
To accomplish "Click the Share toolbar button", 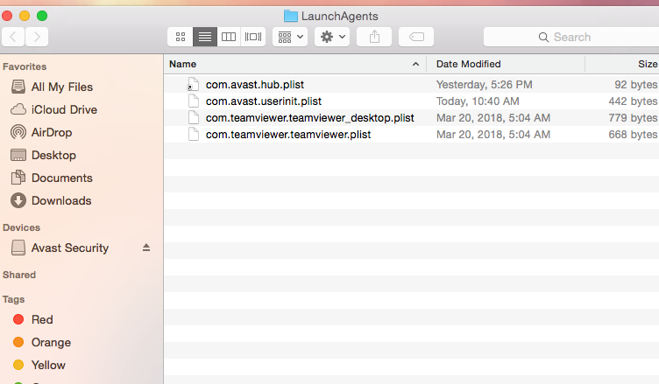I will coord(374,37).
